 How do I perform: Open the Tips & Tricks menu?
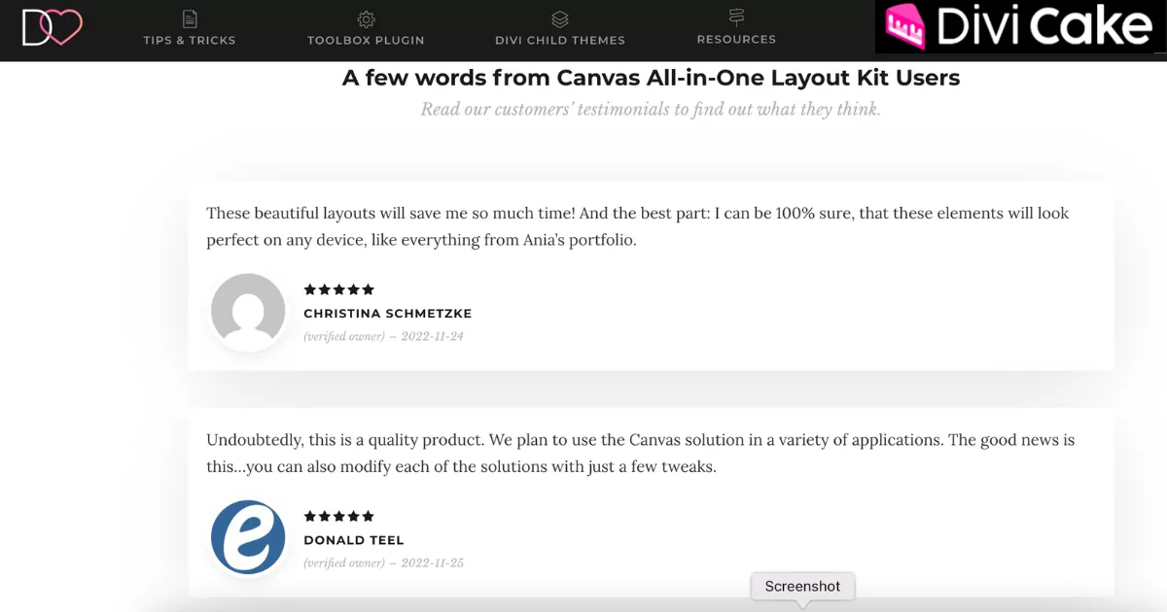point(190,40)
